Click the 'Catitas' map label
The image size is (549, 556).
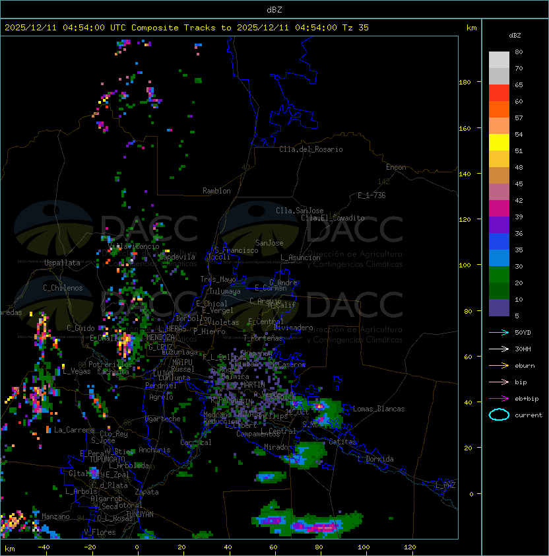342,442
